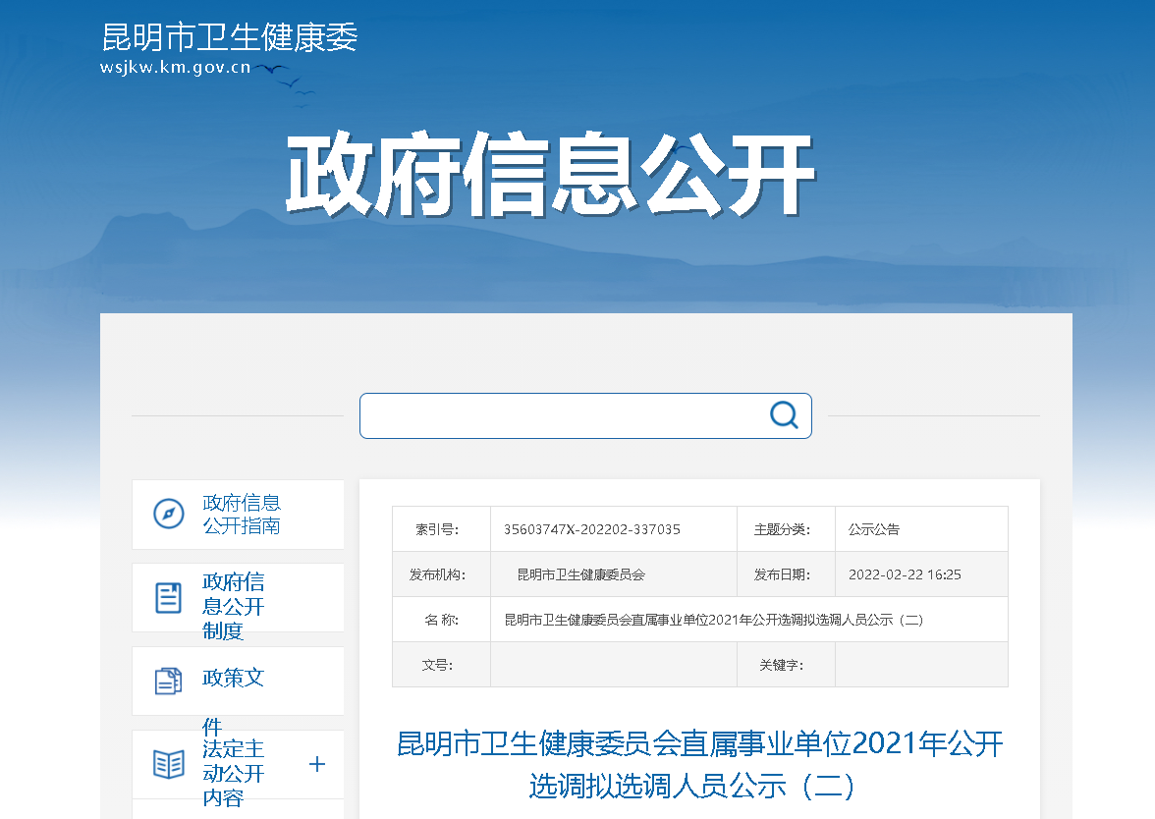Click the 昆明市卫生健康委 site logo

tap(230, 37)
